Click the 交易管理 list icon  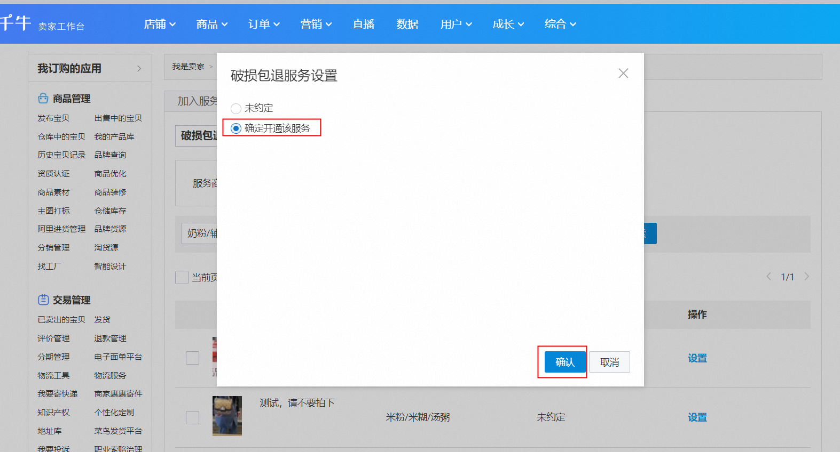point(43,300)
